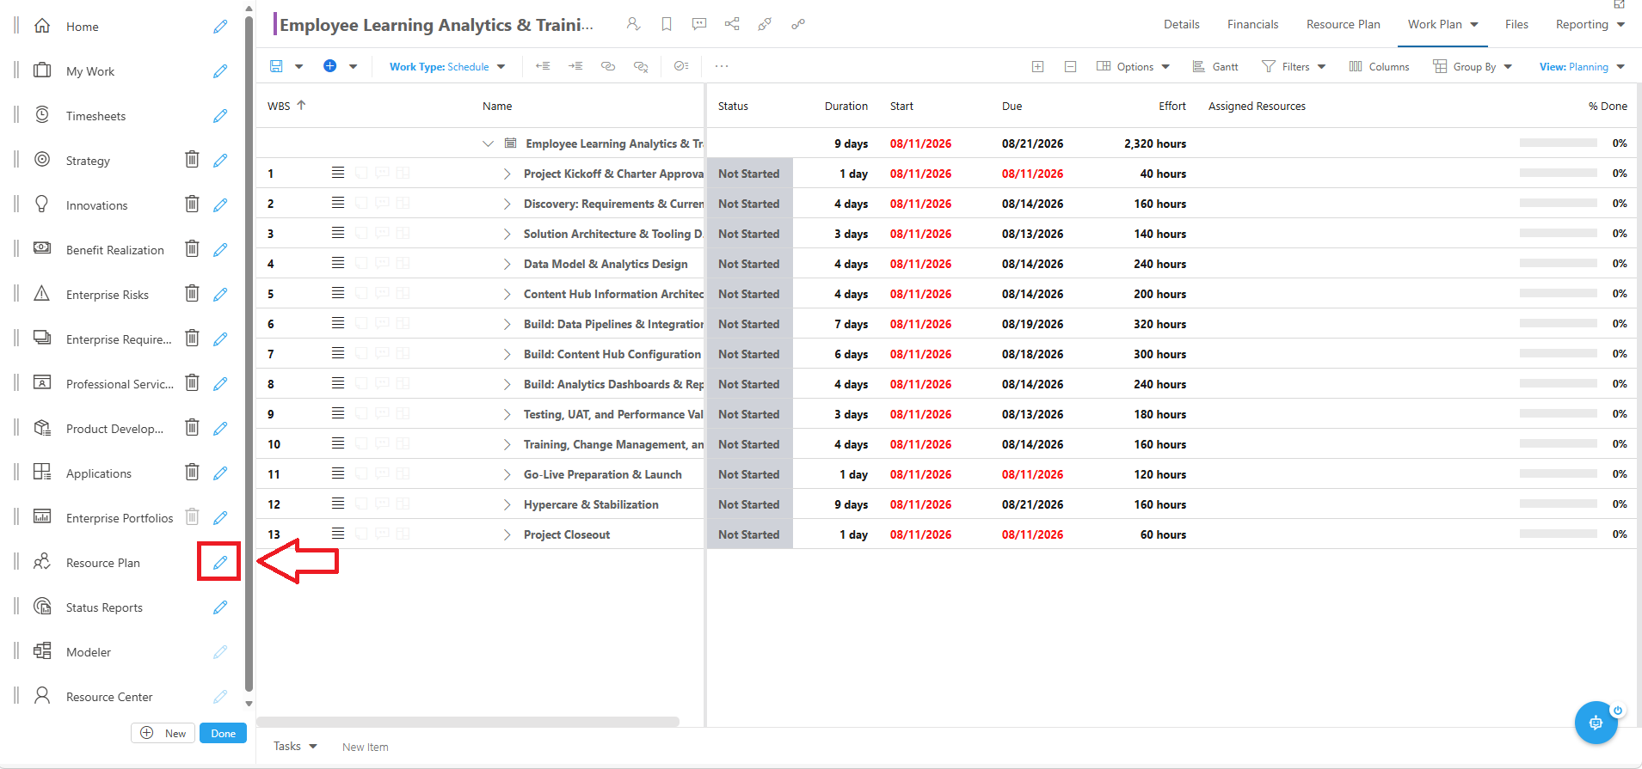The width and height of the screenshot is (1642, 769).
Task: Open the comments icon in the header
Action: [699, 24]
